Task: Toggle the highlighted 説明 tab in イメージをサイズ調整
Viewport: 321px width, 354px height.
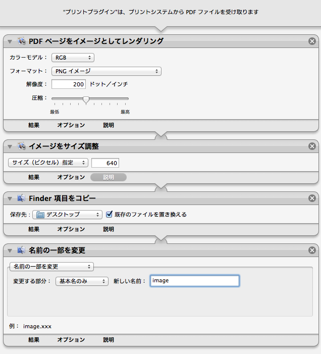Action: 109,177
